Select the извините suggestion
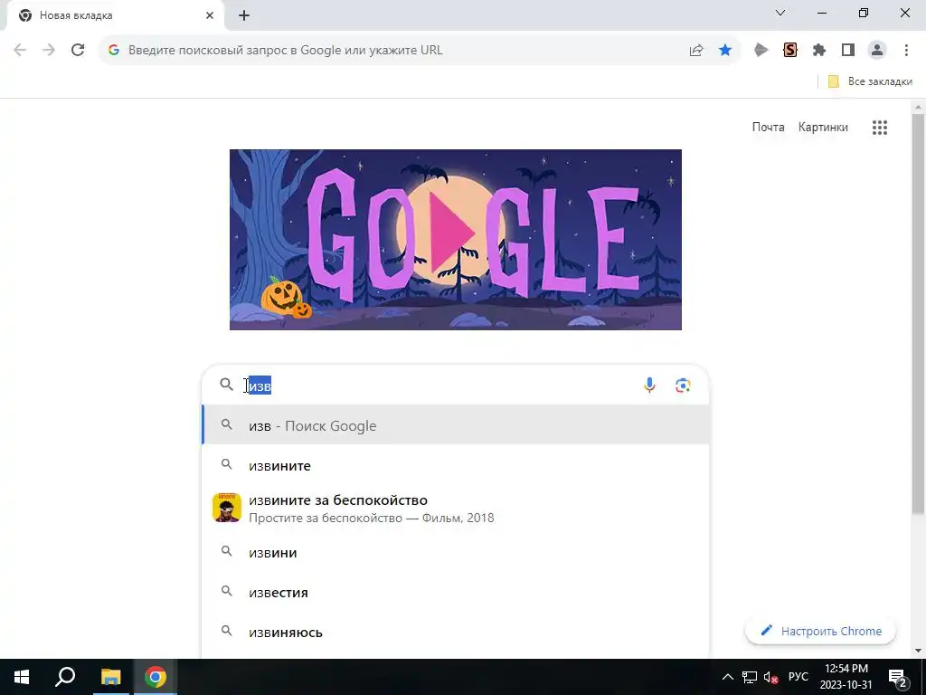This screenshot has width=926, height=695. point(456,465)
